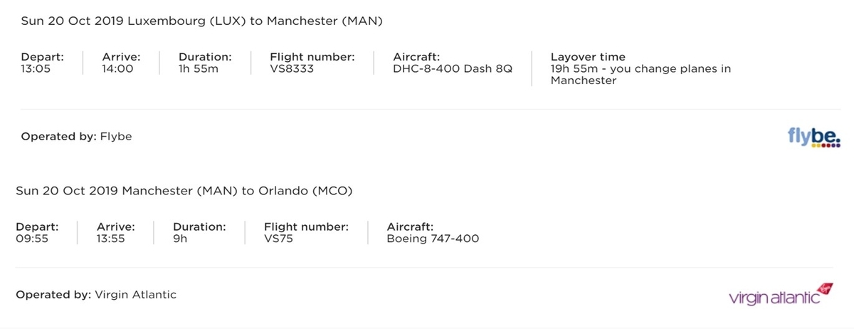Click the 09:55 departure time
Image resolution: width=854 pixels, height=329 pixels.
32,239
